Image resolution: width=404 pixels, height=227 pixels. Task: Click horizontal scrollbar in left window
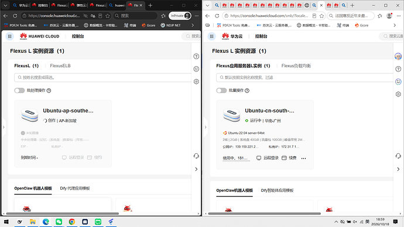62,214
